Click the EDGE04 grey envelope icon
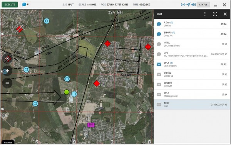 pos(159,84)
